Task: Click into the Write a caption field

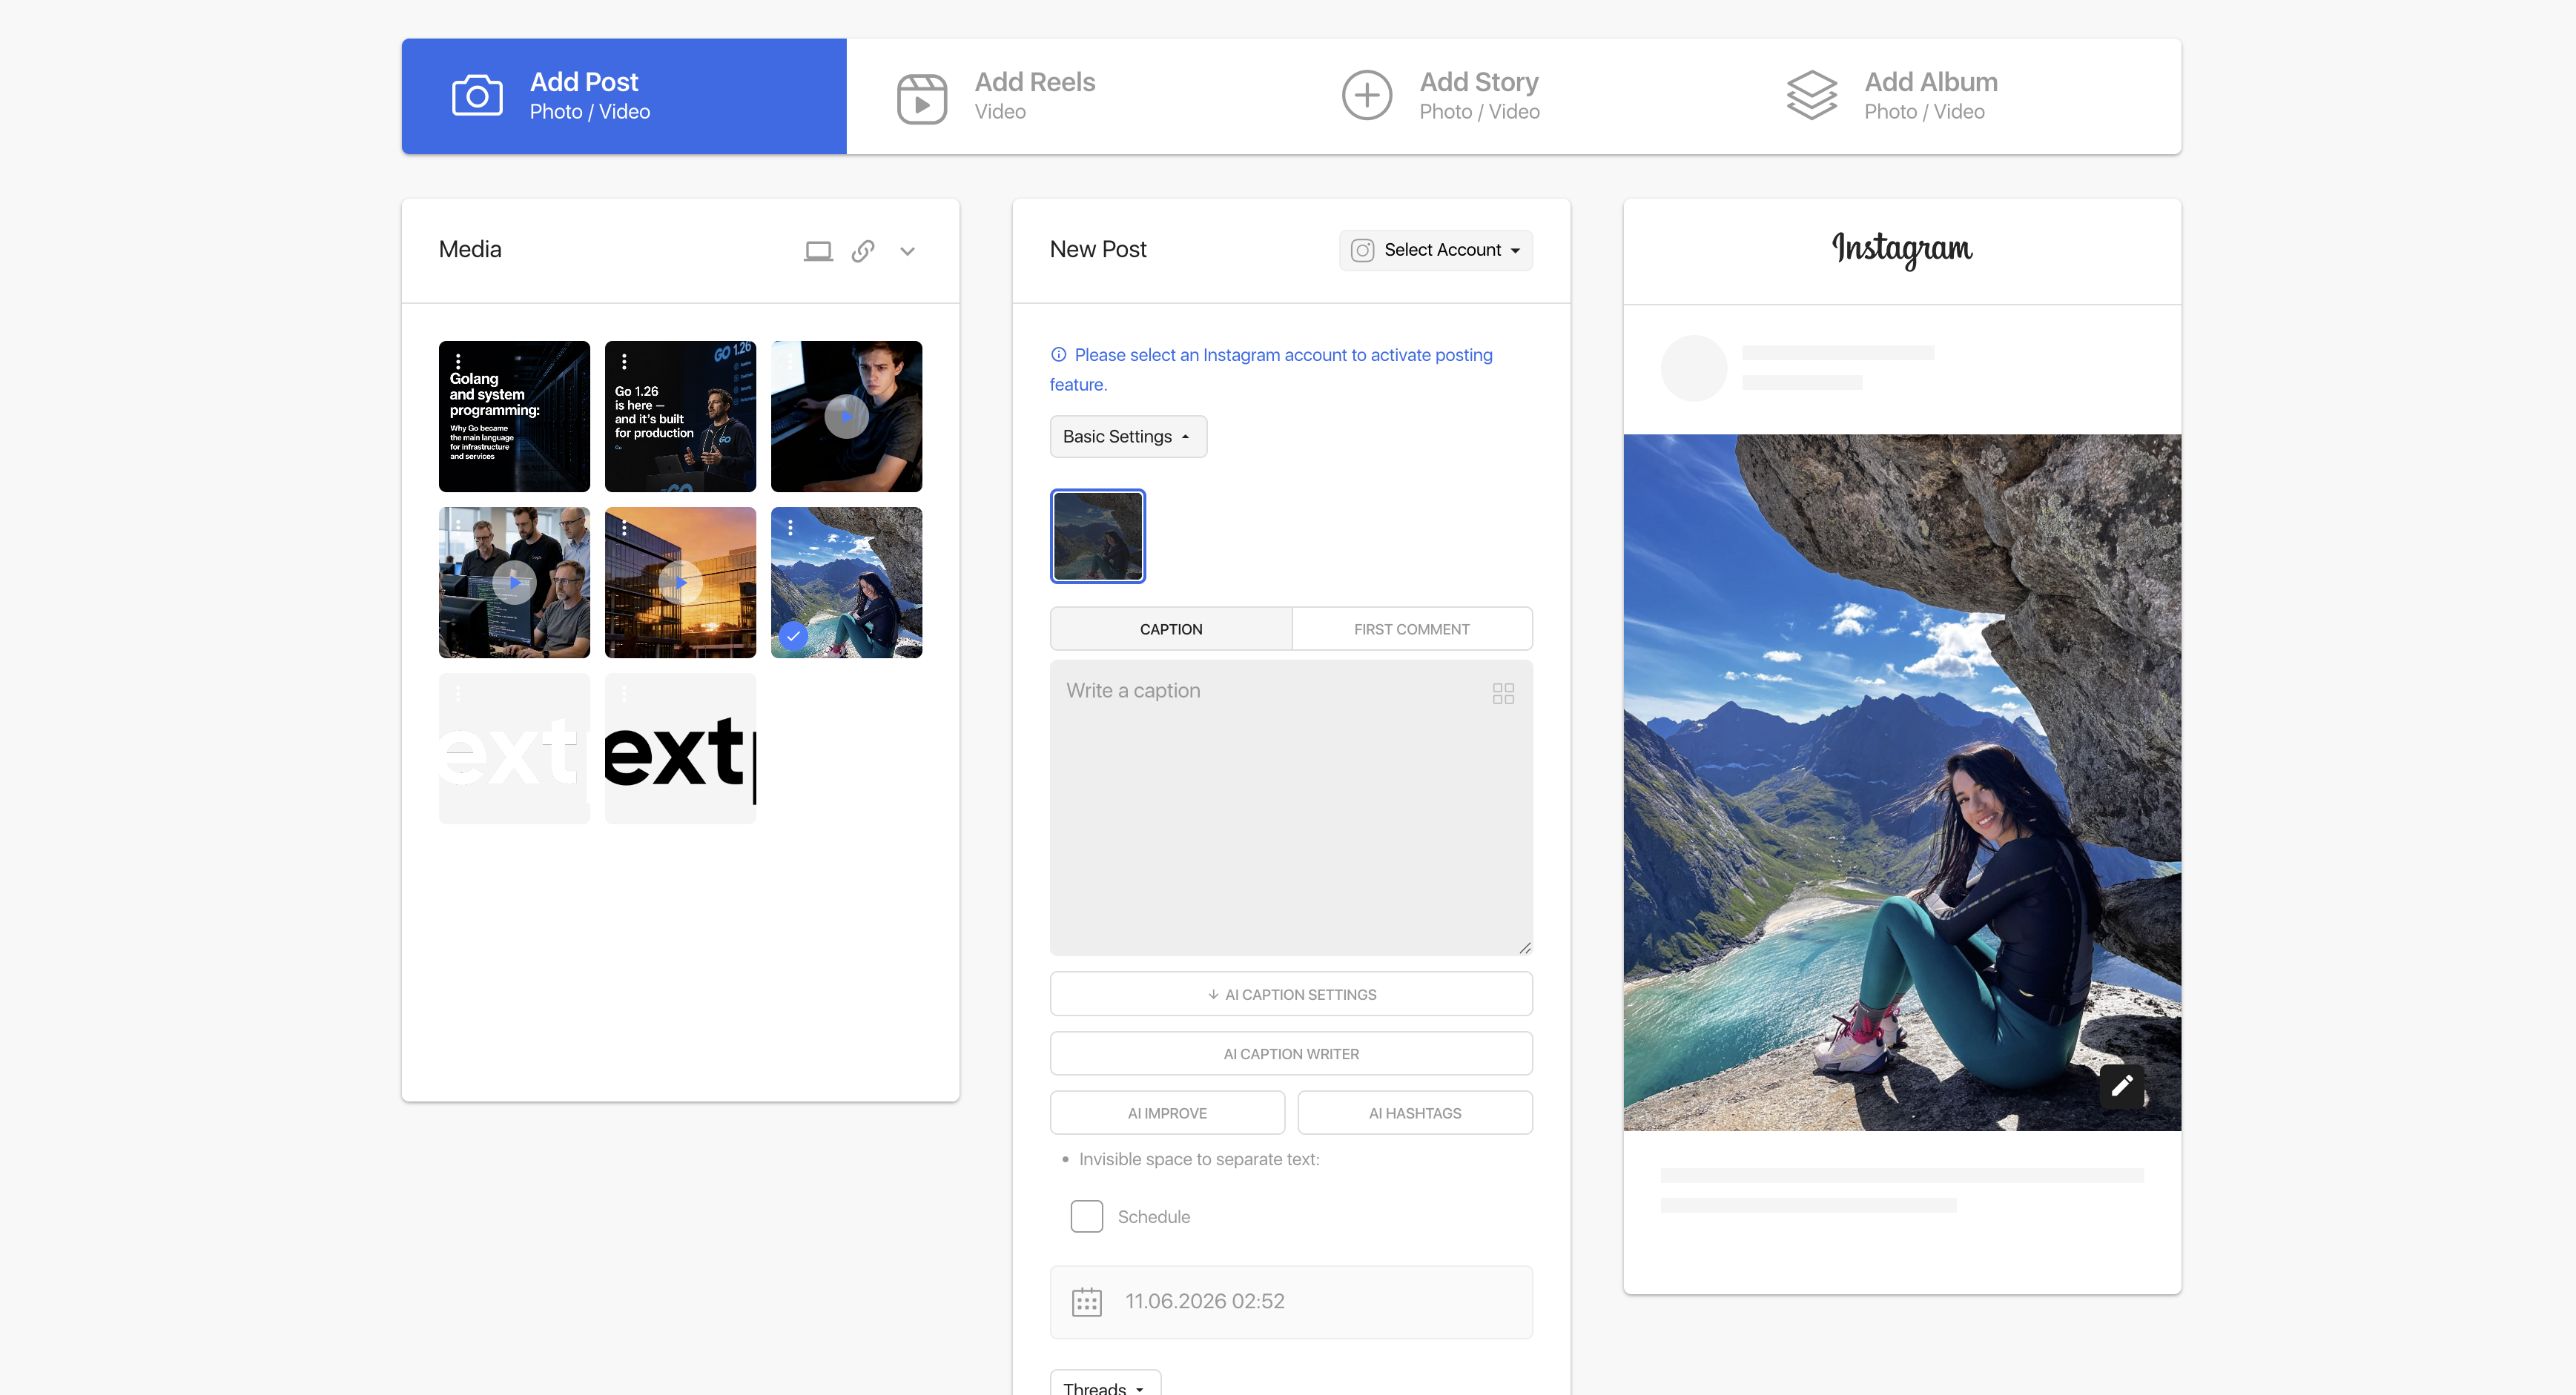Action: point(1291,807)
